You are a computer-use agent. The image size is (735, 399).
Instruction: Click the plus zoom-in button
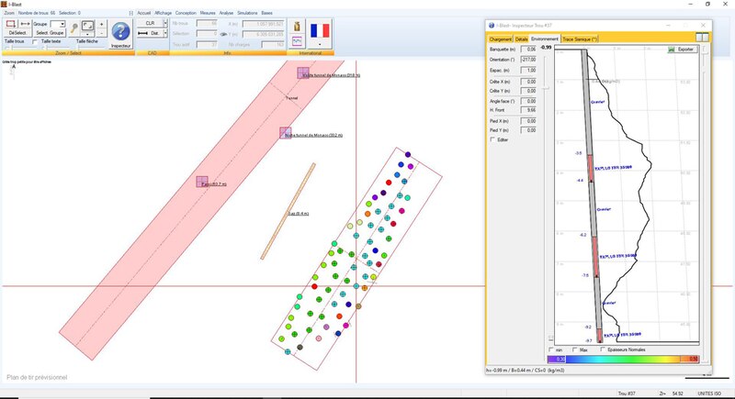click(x=101, y=25)
